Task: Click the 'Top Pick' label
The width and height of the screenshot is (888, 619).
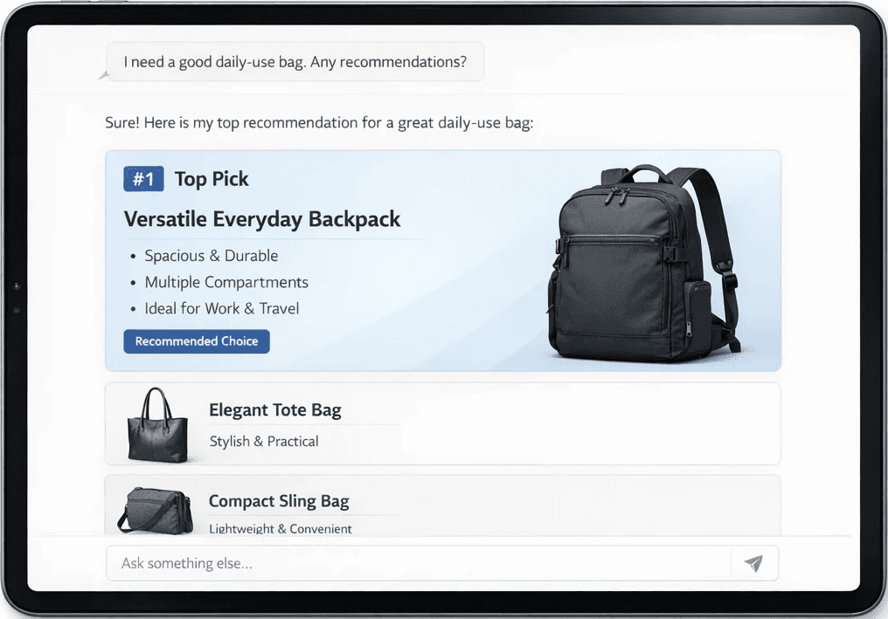Action: 212,179
